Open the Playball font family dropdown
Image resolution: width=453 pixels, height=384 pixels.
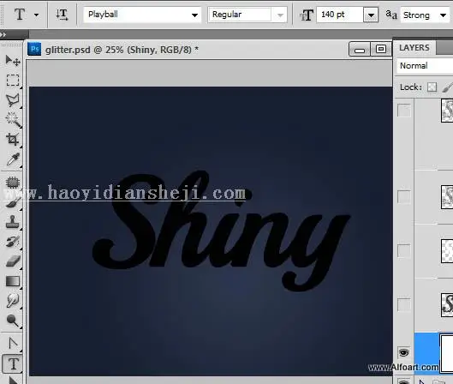point(195,15)
